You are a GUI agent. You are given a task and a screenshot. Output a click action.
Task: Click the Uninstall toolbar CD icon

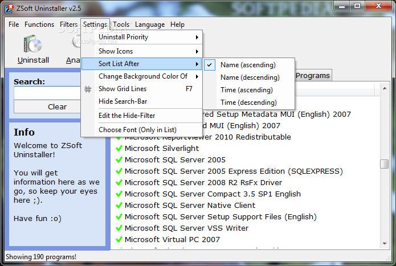pyautogui.click(x=33, y=44)
